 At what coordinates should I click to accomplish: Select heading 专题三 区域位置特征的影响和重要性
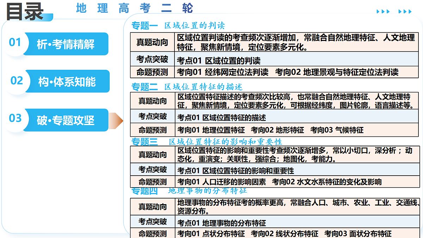coord(207,142)
